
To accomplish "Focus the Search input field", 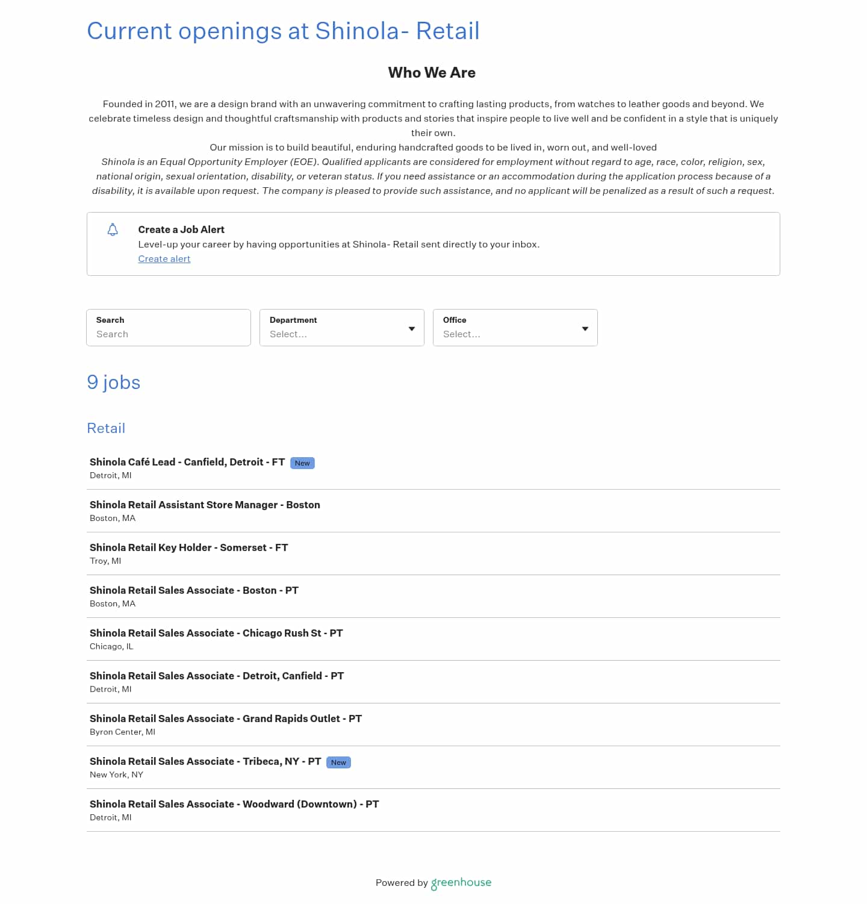I will coord(169,334).
